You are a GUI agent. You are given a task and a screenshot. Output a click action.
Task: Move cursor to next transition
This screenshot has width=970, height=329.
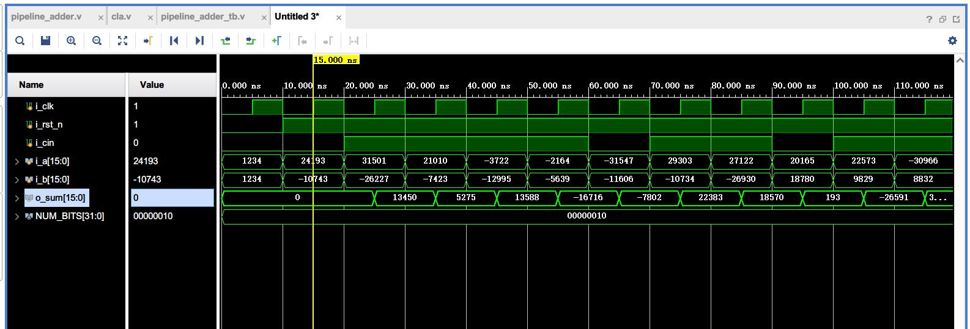tap(251, 41)
